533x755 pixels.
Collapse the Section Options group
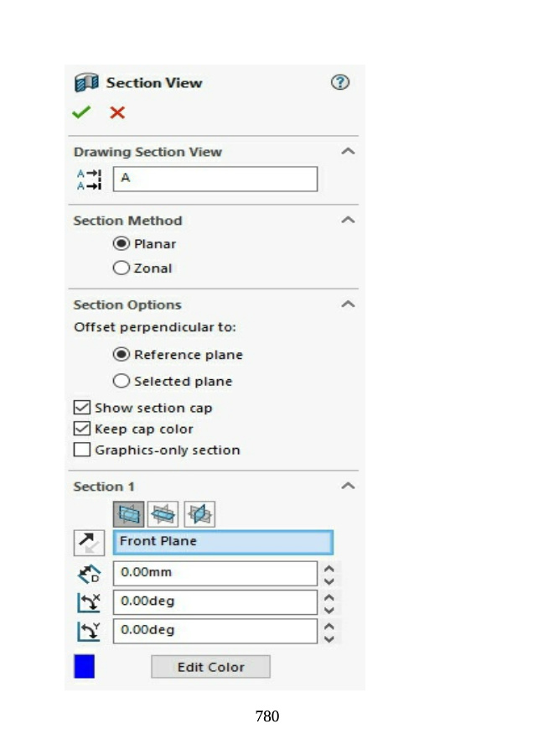348,305
